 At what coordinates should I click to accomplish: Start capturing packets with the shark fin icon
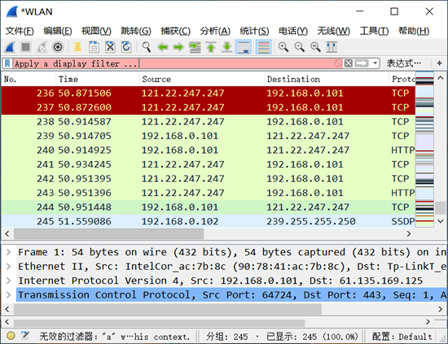pos(10,47)
